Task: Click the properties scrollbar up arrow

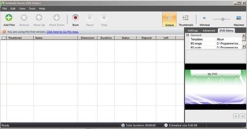Action: click(x=244, y=35)
